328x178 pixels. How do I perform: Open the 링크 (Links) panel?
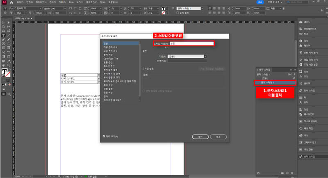point(304,34)
